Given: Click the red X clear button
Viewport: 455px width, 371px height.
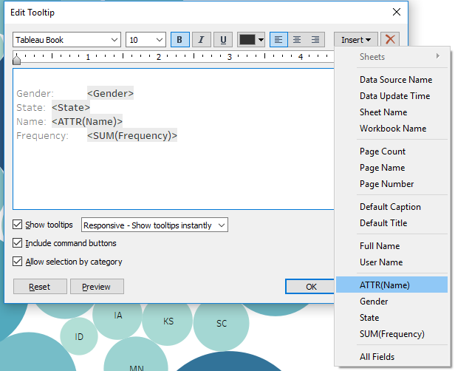Looking at the screenshot, I should 390,39.
